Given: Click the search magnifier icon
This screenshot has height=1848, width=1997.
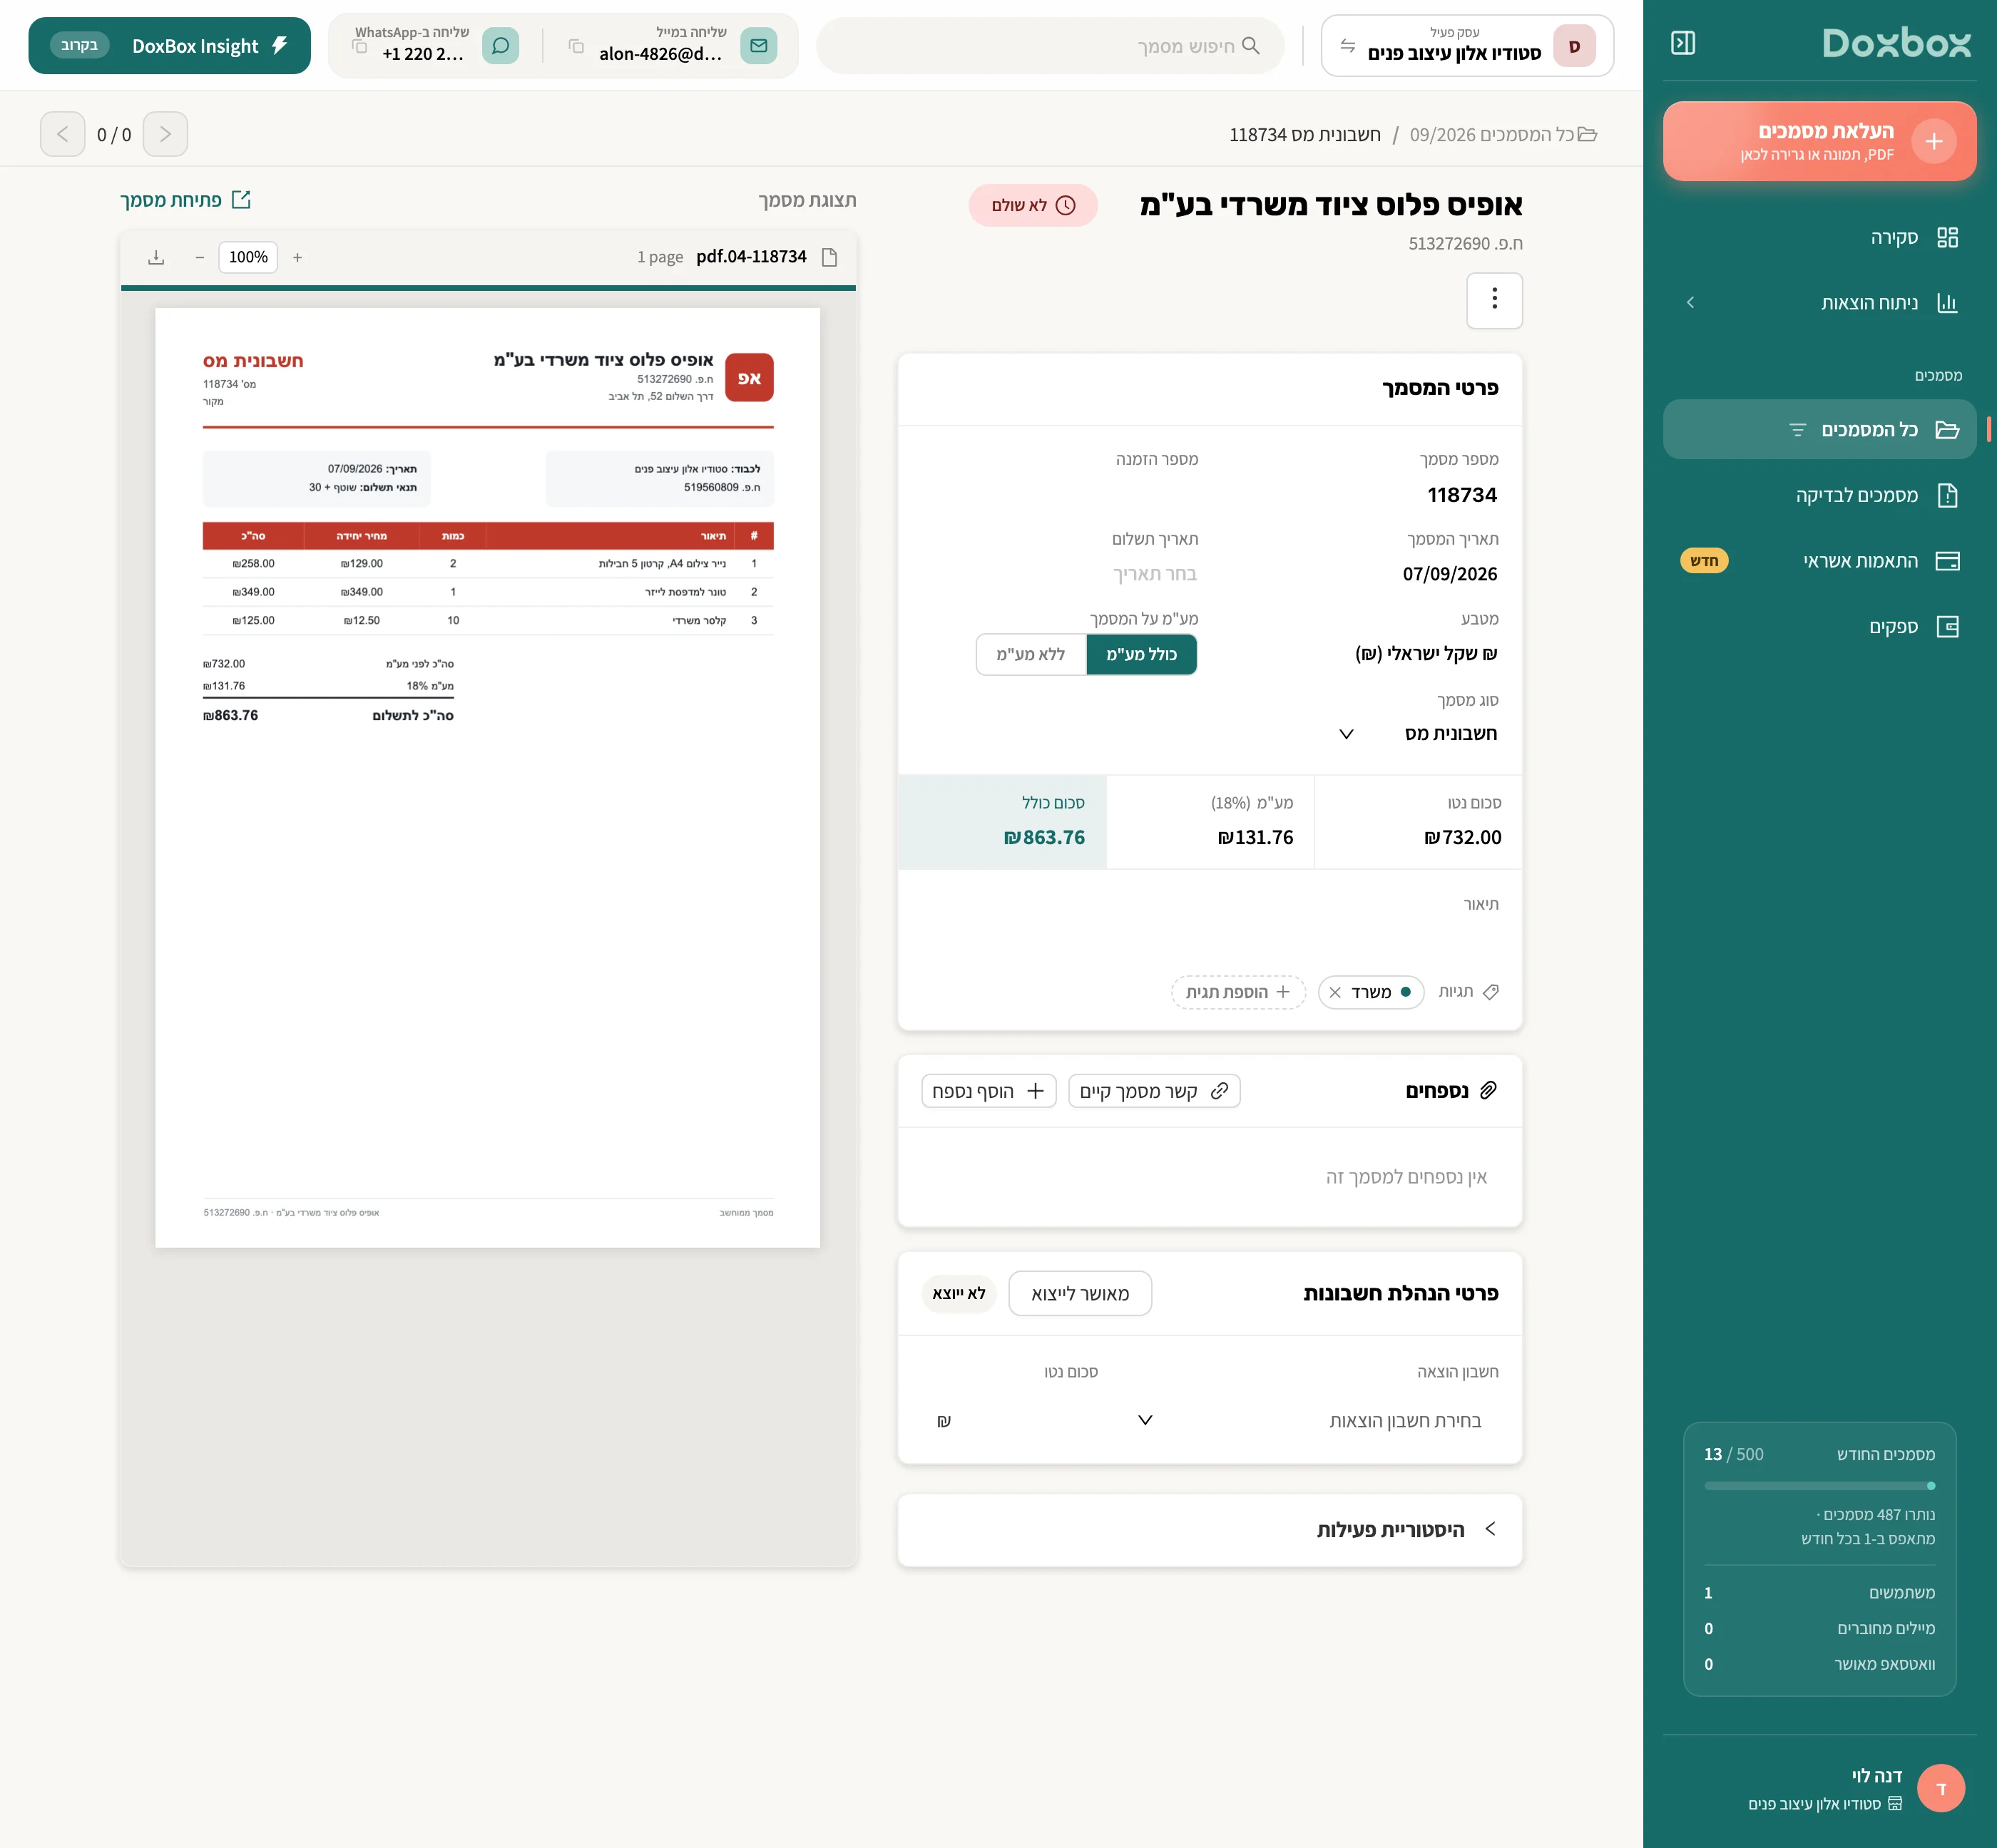Looking at the screenshot, I should click(x=1251, y=46).
